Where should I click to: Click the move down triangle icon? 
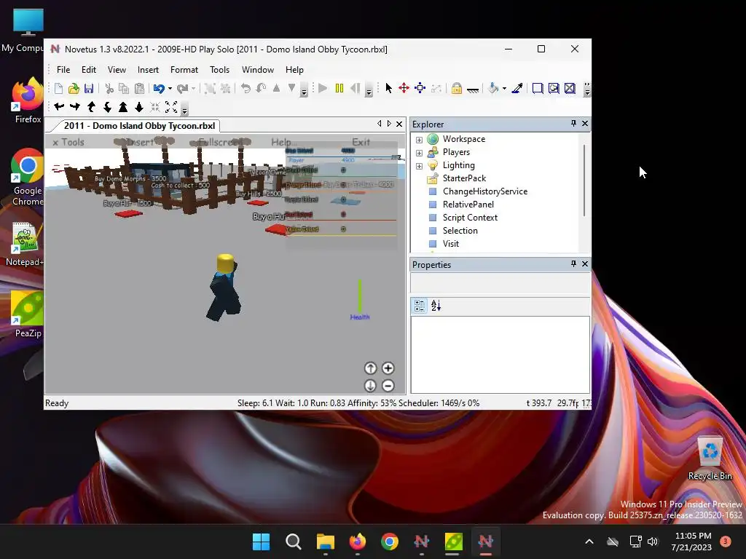[x=291, y=88]
